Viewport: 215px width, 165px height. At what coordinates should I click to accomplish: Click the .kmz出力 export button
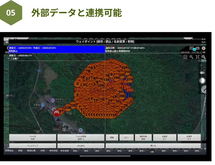point(81,146)
